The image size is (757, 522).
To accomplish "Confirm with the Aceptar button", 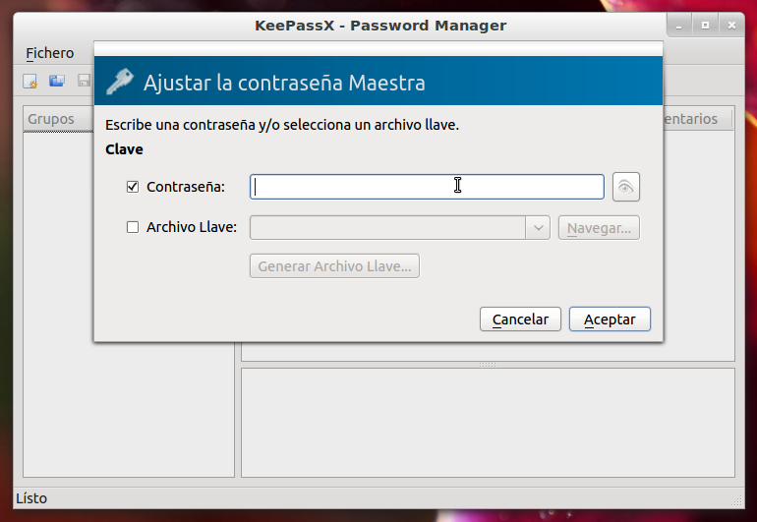I will [610, 319].
